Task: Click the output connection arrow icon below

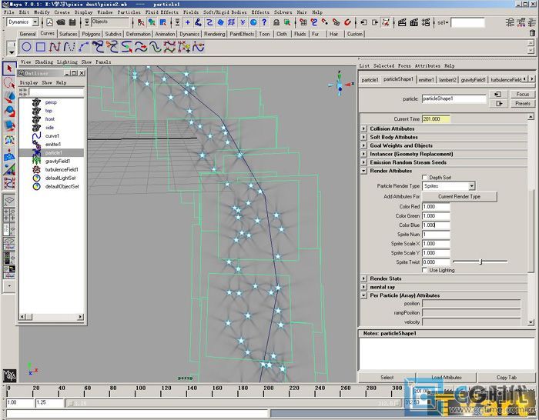Action: [497, 103]
